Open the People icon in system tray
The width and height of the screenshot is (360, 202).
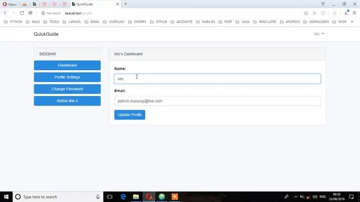pyautogui.click(x=286, y=197)
